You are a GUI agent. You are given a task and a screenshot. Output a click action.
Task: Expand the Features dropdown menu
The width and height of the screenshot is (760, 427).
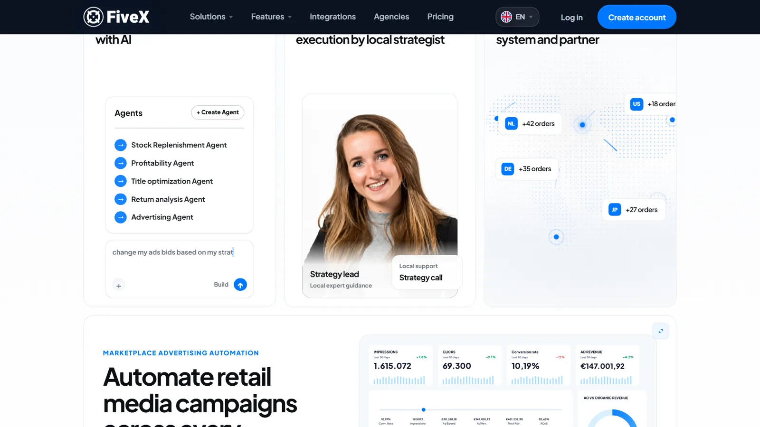coord(271,17)
